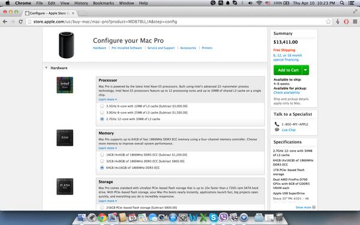Open the App Store in the Dock
The image size is (360, 225).
click(x=173, y=217)
